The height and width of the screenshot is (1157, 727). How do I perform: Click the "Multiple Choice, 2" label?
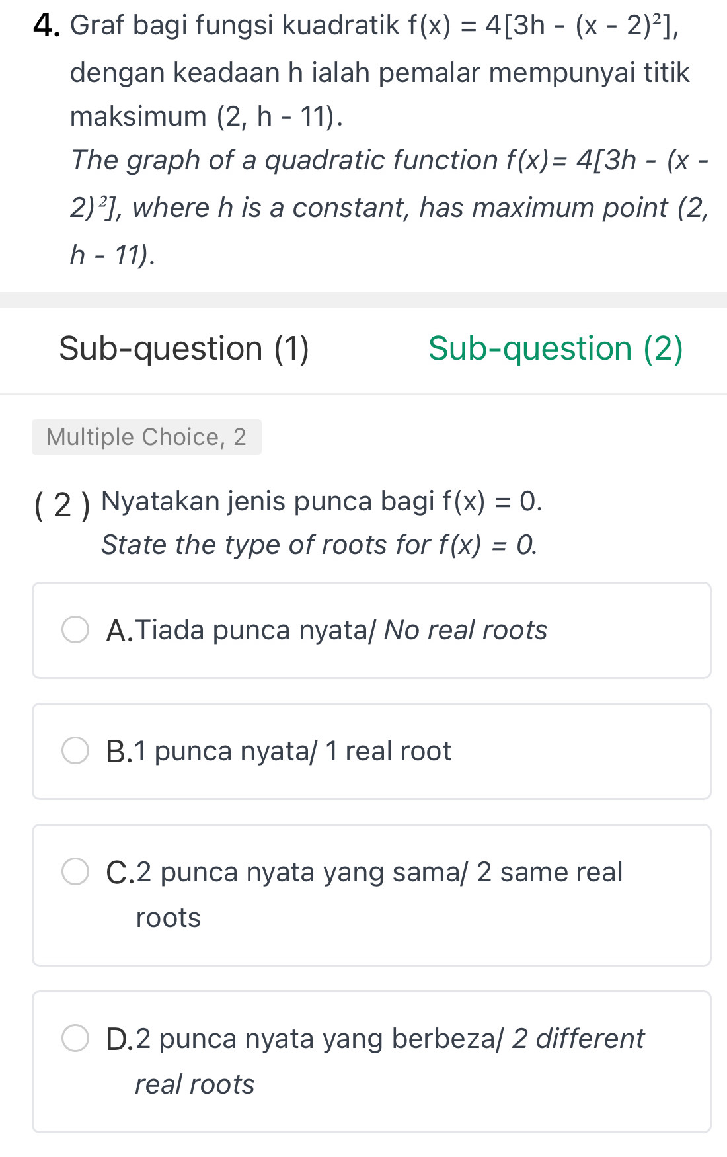[x=146, y=437]
